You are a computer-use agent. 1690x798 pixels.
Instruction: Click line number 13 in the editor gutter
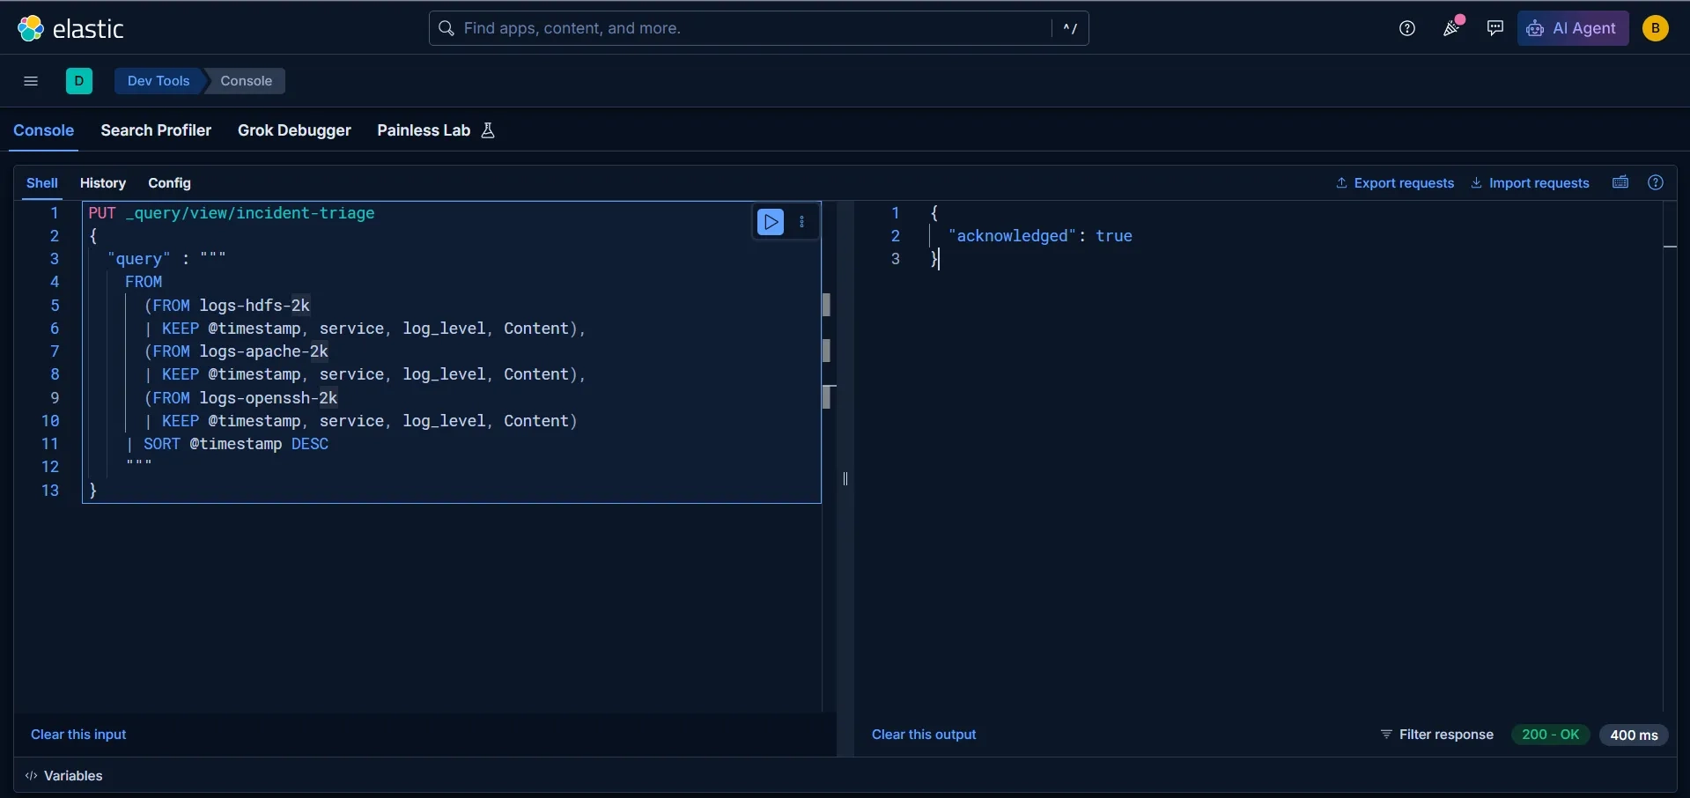(50, 491)
